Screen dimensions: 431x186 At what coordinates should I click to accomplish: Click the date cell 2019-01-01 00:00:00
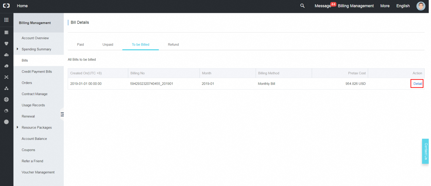click(x=86, y=83)
